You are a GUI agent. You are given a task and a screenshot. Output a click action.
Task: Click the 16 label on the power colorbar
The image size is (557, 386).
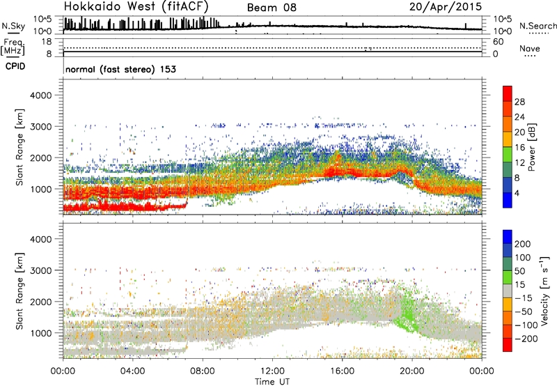click(x=519, y=148)
